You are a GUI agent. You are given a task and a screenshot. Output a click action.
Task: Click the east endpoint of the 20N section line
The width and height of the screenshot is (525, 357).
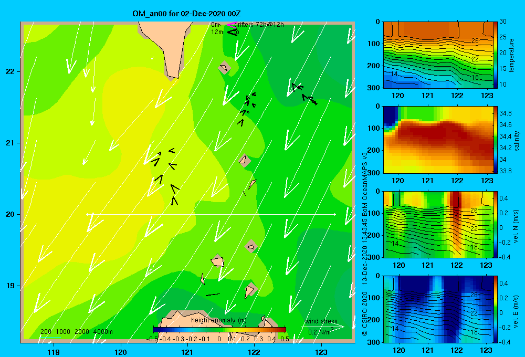(335, 214)
